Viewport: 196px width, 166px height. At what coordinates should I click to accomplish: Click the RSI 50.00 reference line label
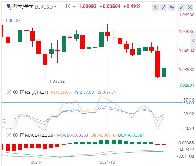(x=188, y=103)
